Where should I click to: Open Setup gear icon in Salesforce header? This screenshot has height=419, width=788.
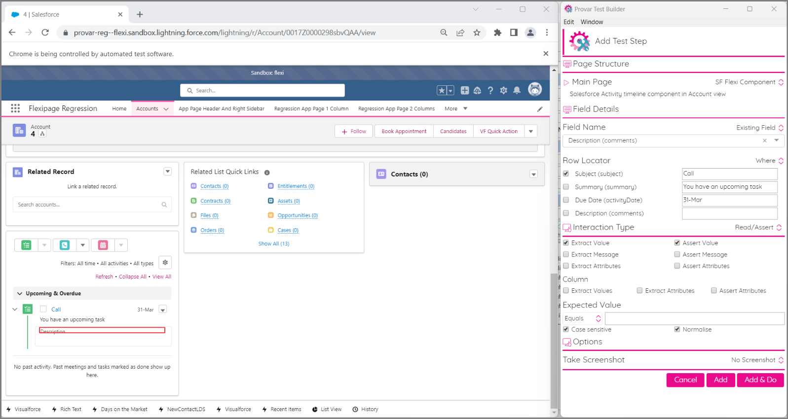503,90
